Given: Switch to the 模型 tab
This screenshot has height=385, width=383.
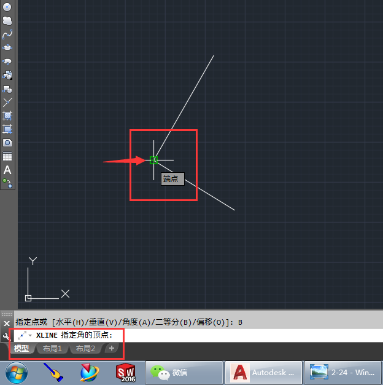Looking at the screenshot, I should (x=21, y=349).
